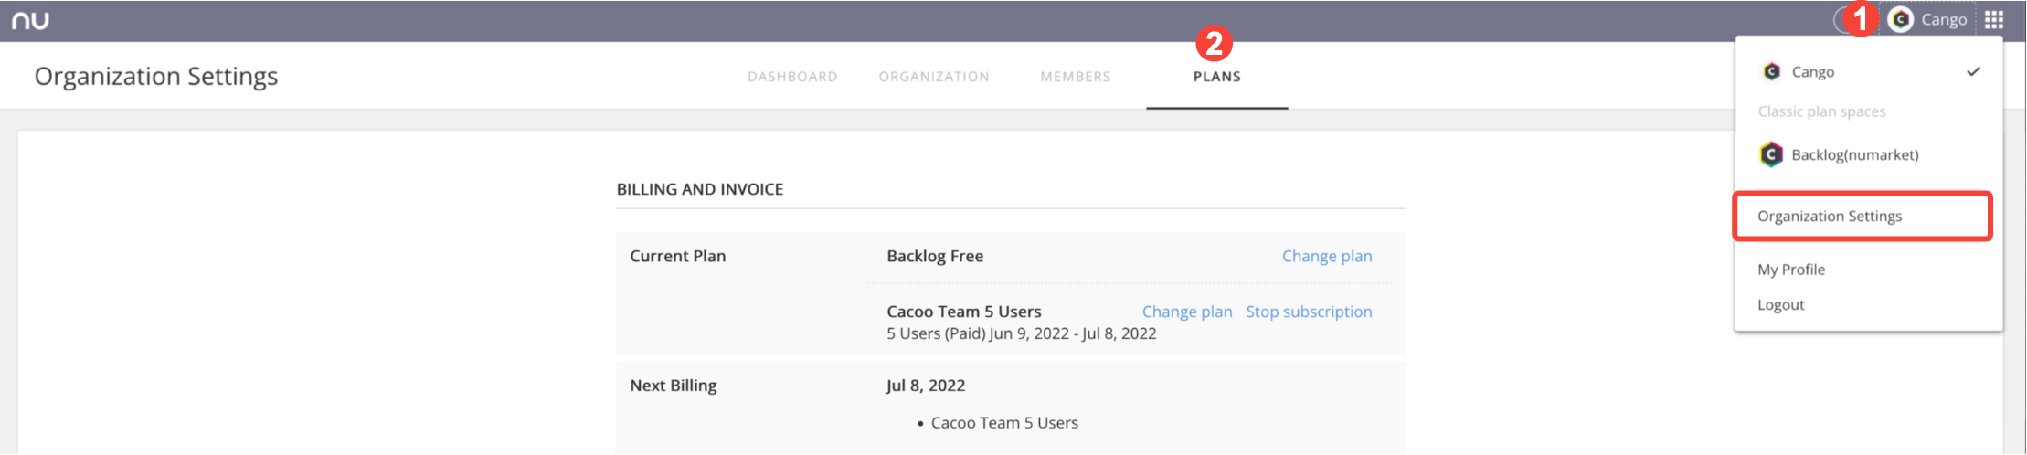Click the 5 Users (Paid) date range
This screenshot has height=455, width=2027.
coord(1022,334)
